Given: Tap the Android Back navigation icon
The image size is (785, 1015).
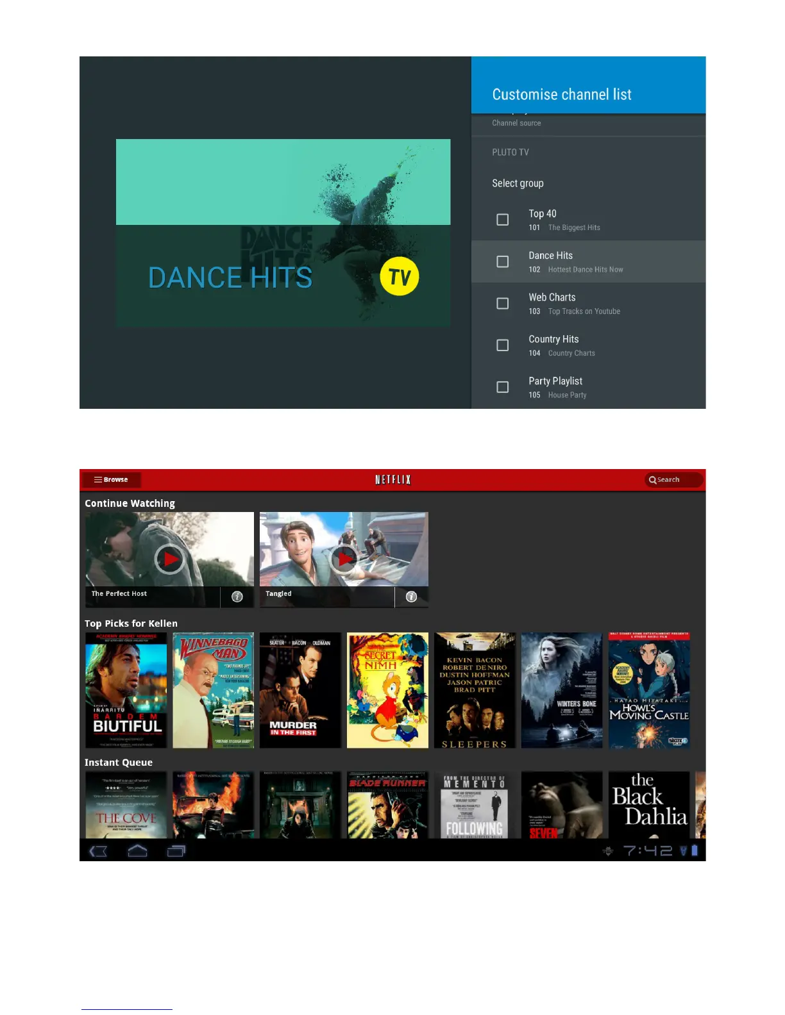Looking at the screenshot, I should (x=98, y=851).
